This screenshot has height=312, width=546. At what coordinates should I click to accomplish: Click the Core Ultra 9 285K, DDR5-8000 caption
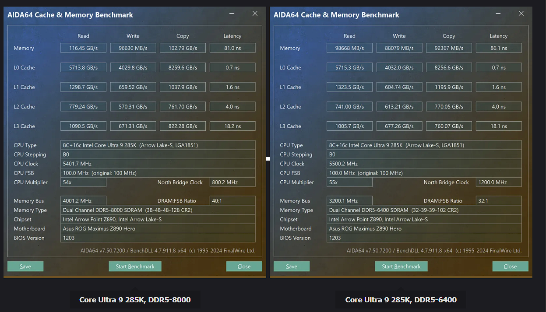135,300
